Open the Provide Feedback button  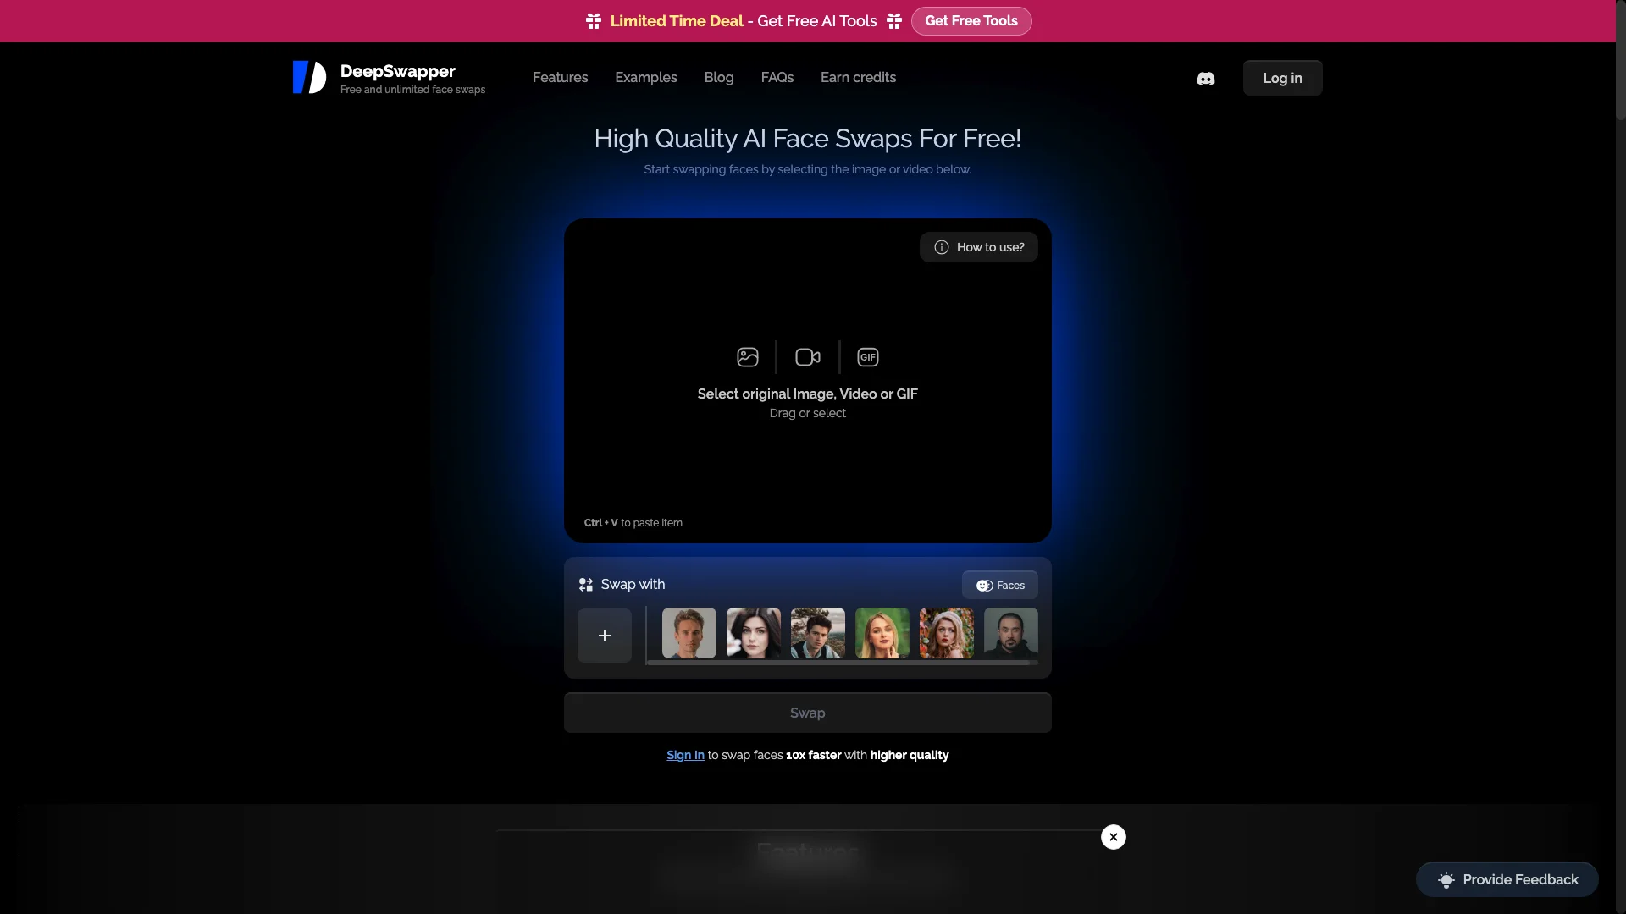(x=1507, y=879)
